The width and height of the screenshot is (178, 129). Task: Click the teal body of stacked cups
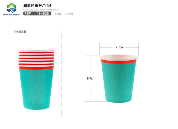36,89
